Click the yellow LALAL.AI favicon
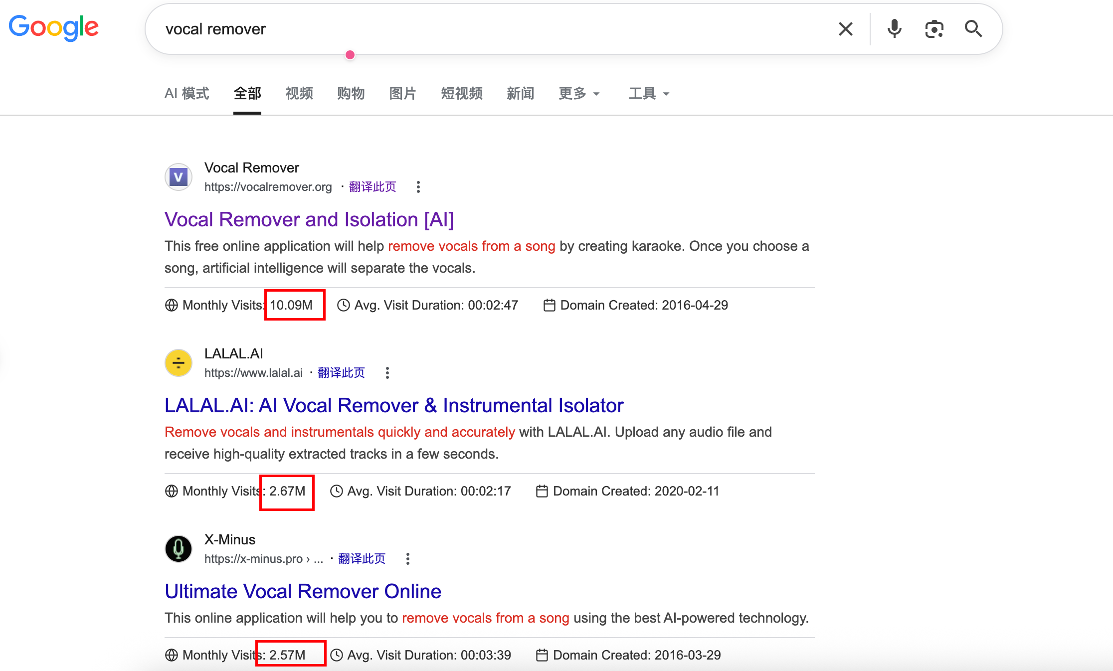 pyautogui.click(x=179, y=363)
